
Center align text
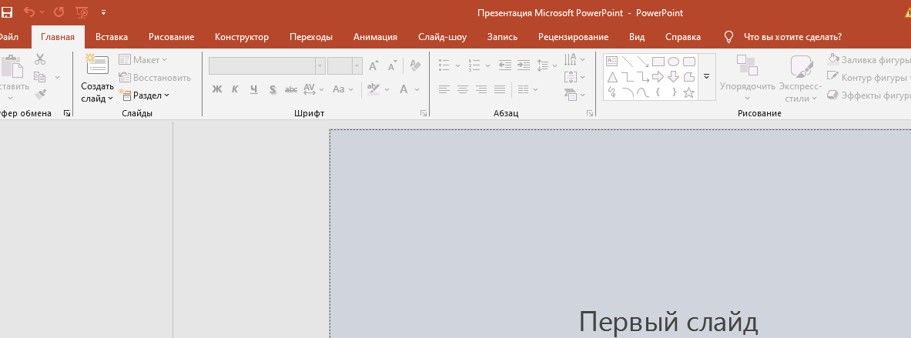[463, 89]
